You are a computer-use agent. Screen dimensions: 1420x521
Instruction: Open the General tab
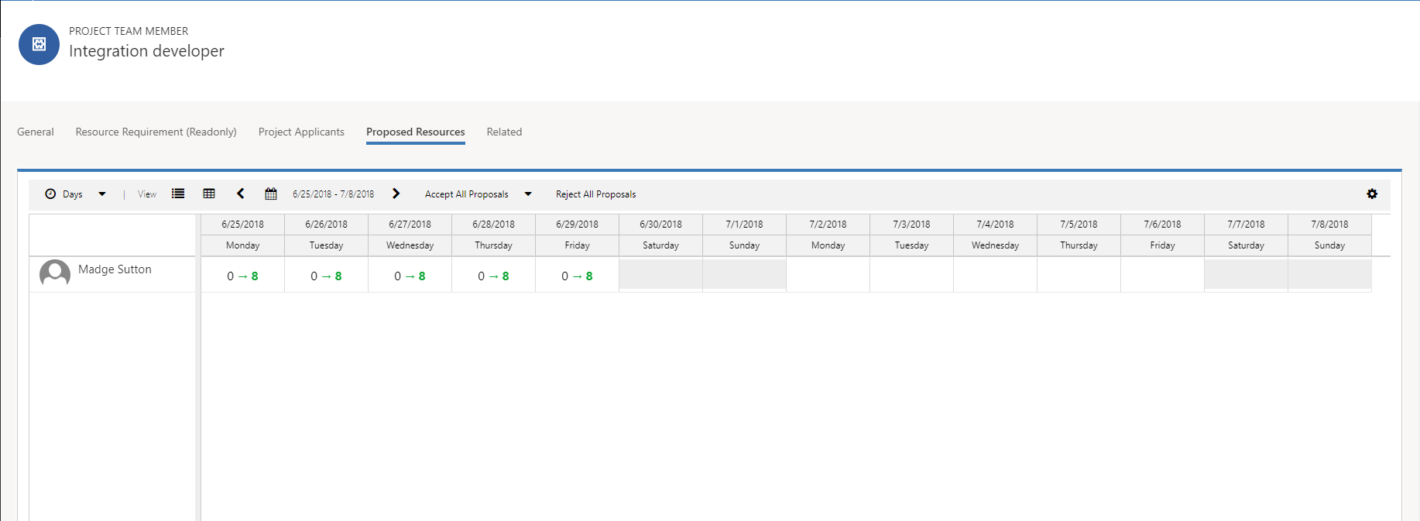[36, 132]
